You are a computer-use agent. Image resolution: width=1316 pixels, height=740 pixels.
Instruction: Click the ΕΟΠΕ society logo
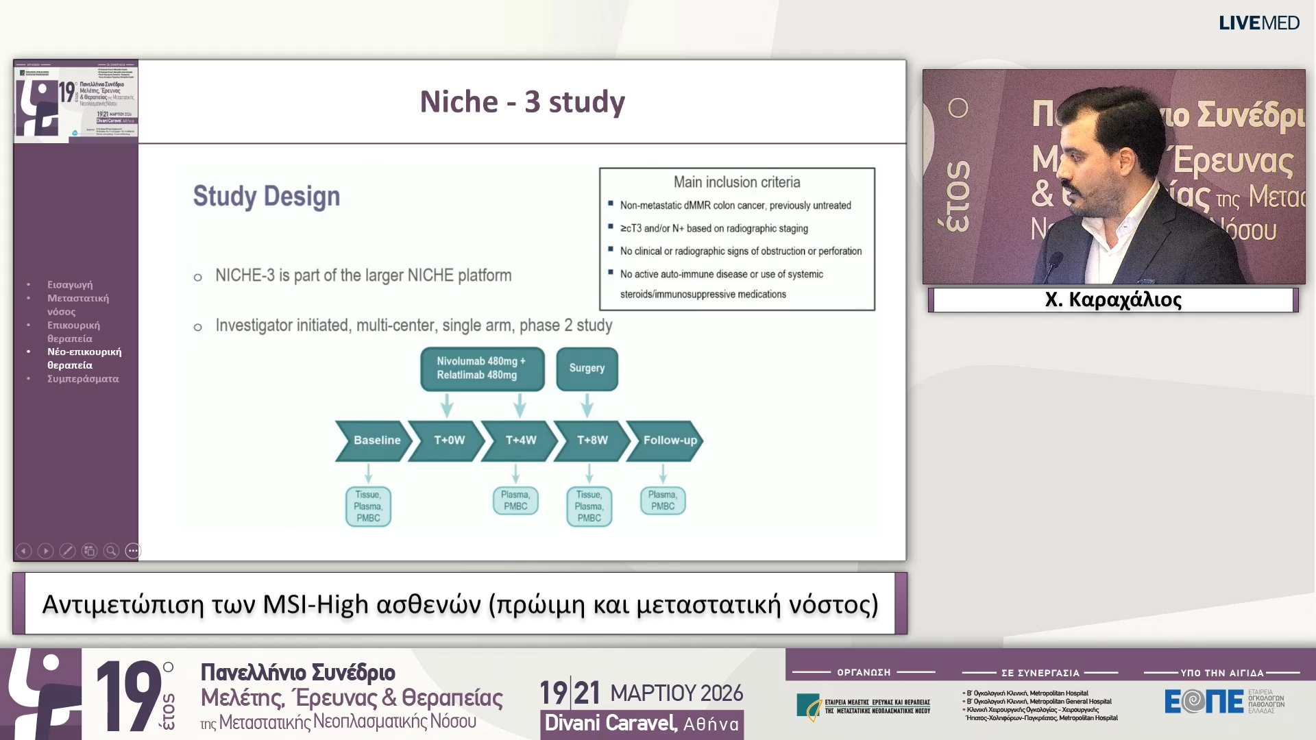coord(1224,702)
